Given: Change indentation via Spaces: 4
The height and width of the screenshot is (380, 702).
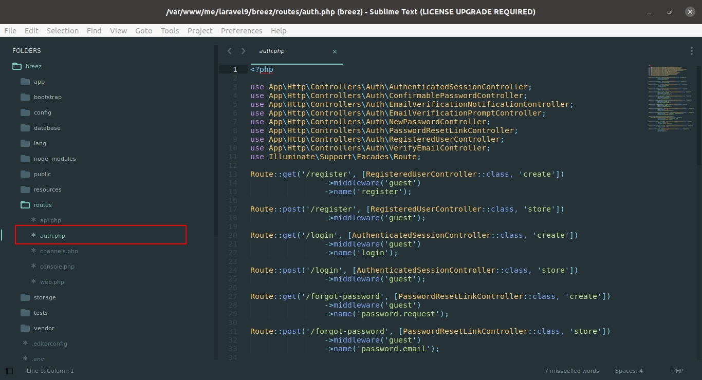Looking at the screenshot, I should click(629, 371).
